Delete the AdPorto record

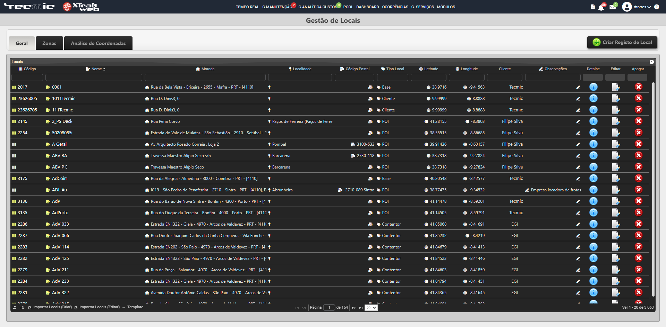(639, 212)
